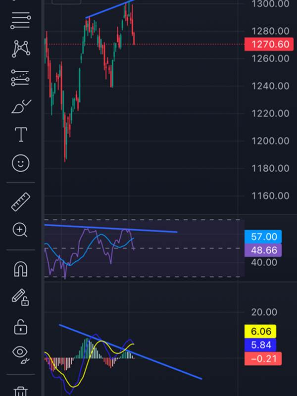Click the MACD 20.00 axis label
Image resolution: width=297 pixels, height=396 pixels.
264,312
